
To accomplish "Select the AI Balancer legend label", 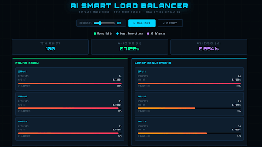I will (158, 33).
